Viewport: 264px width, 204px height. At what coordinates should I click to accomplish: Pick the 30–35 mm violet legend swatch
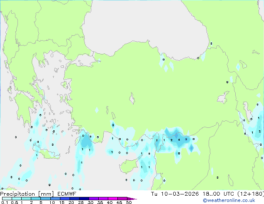(94, 199)
